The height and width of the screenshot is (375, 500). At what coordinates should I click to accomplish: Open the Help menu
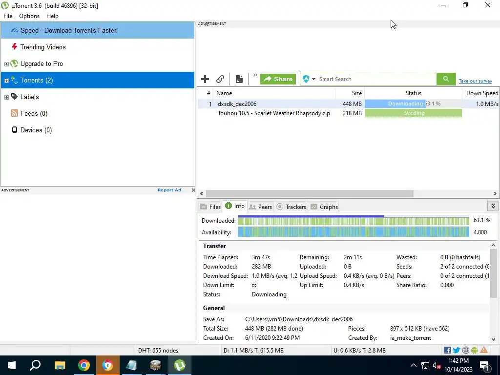point(52,16)
